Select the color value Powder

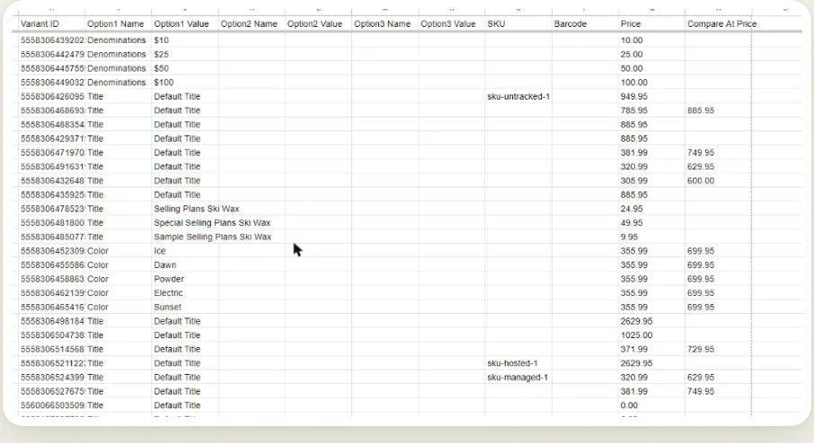[185, 279]
